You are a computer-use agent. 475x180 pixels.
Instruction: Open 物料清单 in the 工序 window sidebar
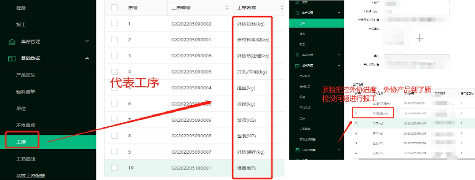tap(26, 92)
